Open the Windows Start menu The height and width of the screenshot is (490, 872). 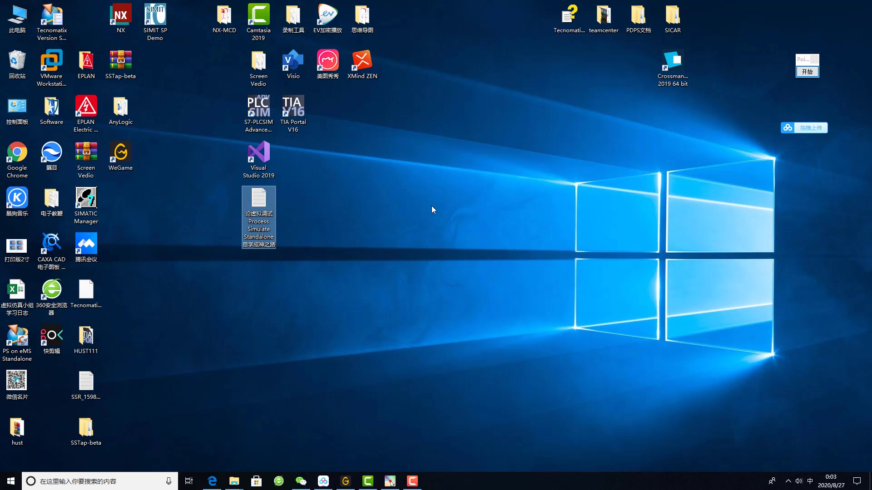pyautogui.click(x=11, y=481)
